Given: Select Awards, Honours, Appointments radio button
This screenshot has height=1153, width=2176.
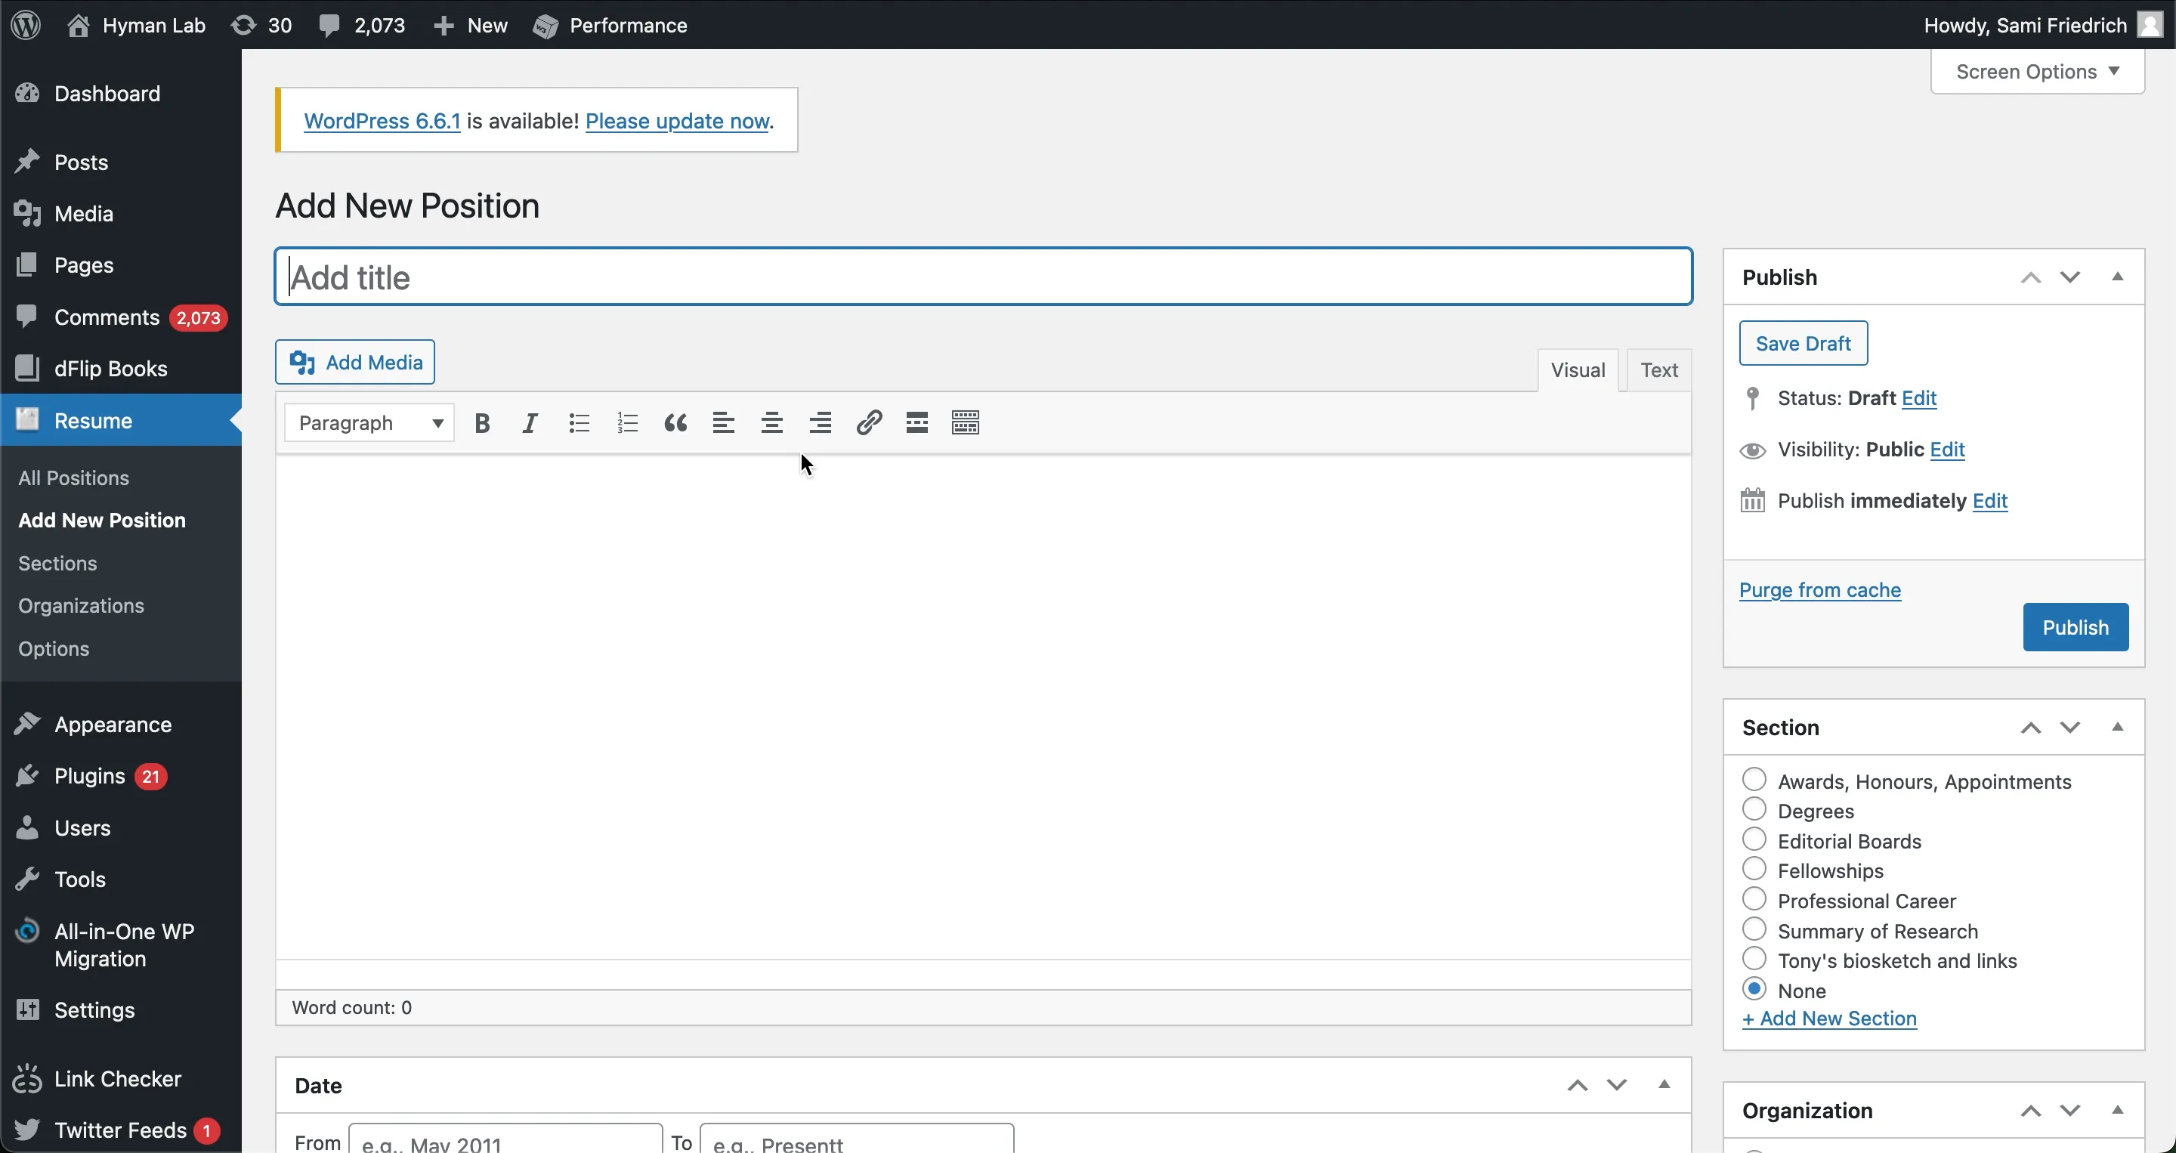Looking at the screenshot, I should pos(1754,780).
